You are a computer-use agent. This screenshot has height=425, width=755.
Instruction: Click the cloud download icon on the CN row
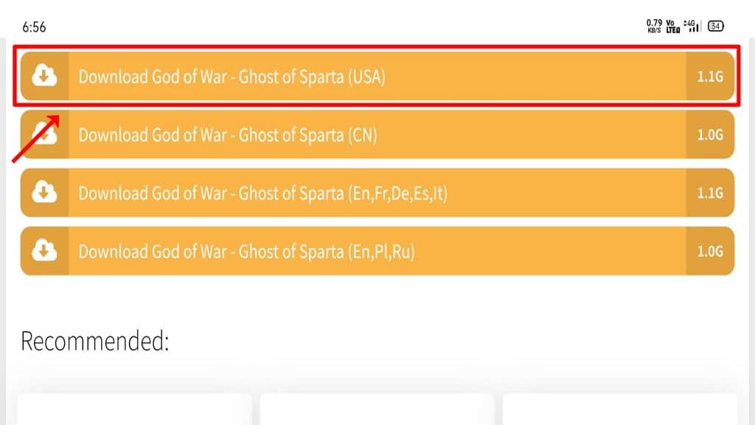pos(44,134)
